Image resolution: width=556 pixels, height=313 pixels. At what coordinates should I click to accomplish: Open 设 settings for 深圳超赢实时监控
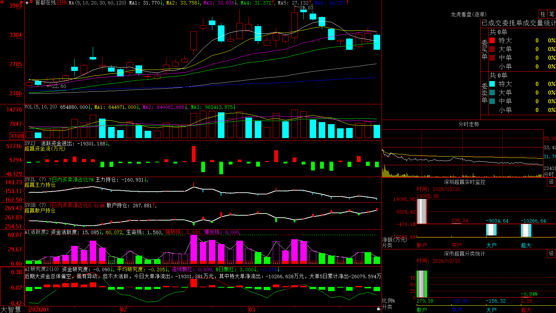[x=551, y=182]
